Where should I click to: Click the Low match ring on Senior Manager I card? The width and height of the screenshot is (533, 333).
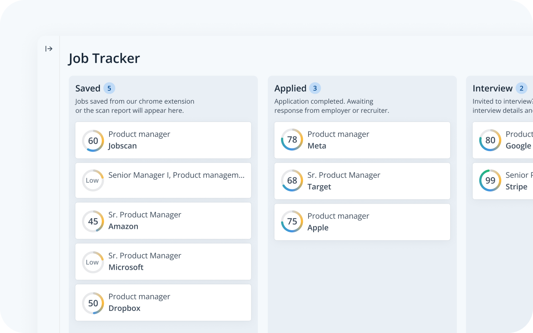[93, 180]
